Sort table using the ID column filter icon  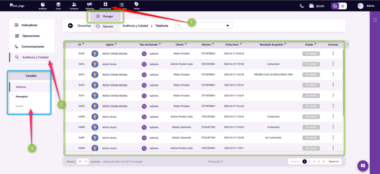click(83, 44)
